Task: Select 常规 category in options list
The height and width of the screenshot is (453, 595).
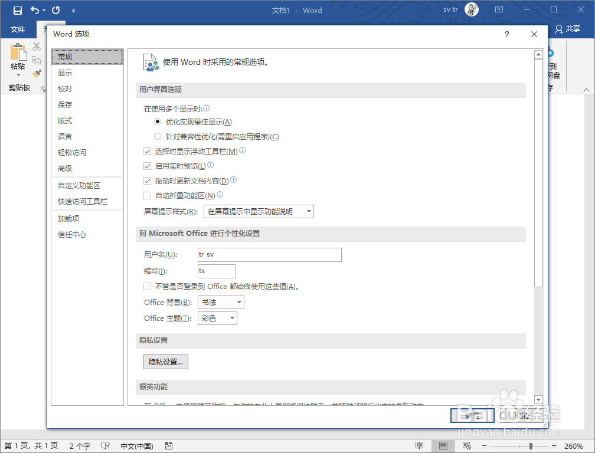Action: (x=87, y=57)
